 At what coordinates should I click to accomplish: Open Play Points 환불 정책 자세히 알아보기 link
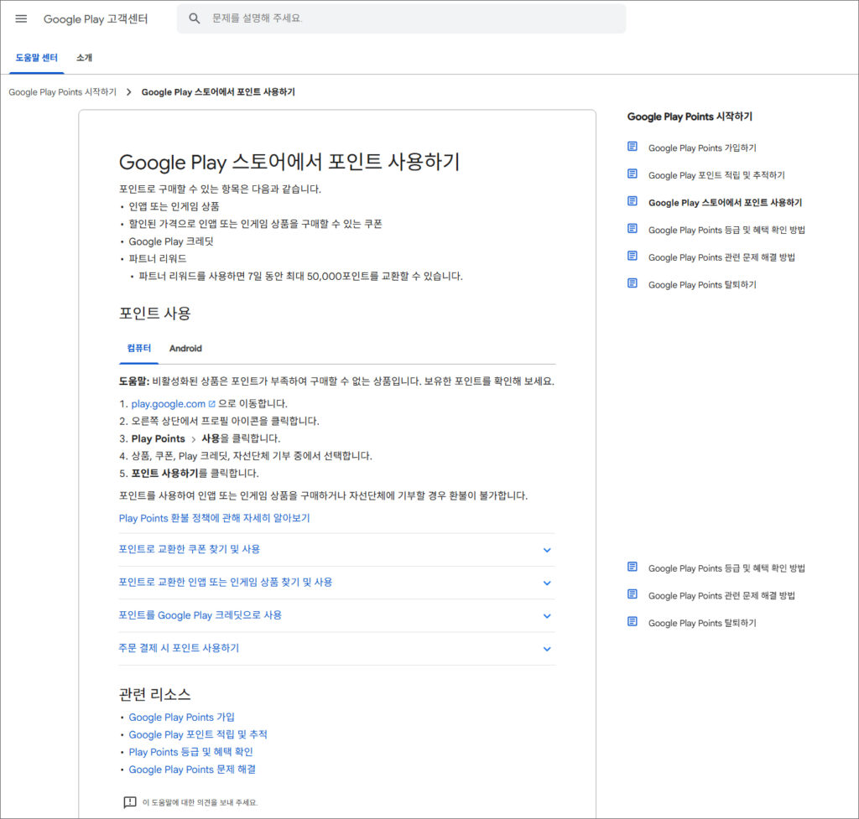tap(214, 518)
